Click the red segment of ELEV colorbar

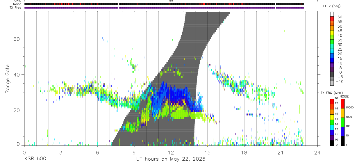click(x=332, y=19)
